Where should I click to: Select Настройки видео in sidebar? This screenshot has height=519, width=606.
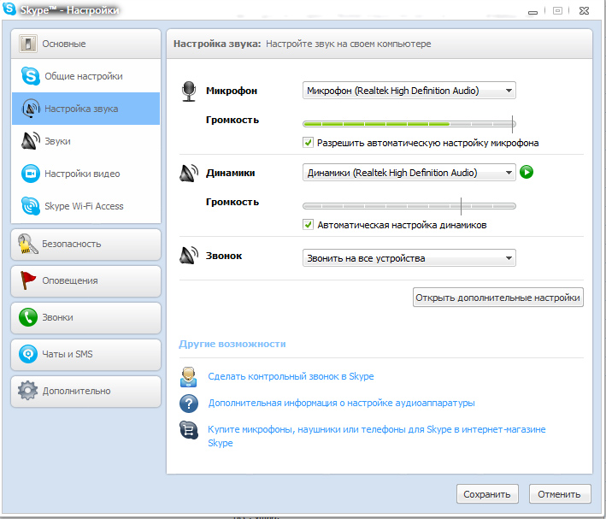[x=85, y=174]
